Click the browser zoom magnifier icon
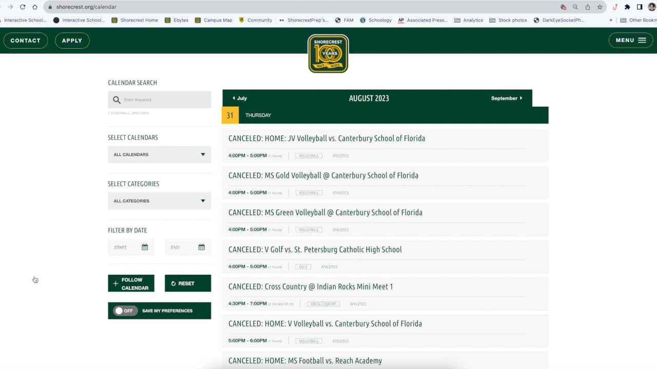This screenshot has width=657, height=369. pos(575,7)
